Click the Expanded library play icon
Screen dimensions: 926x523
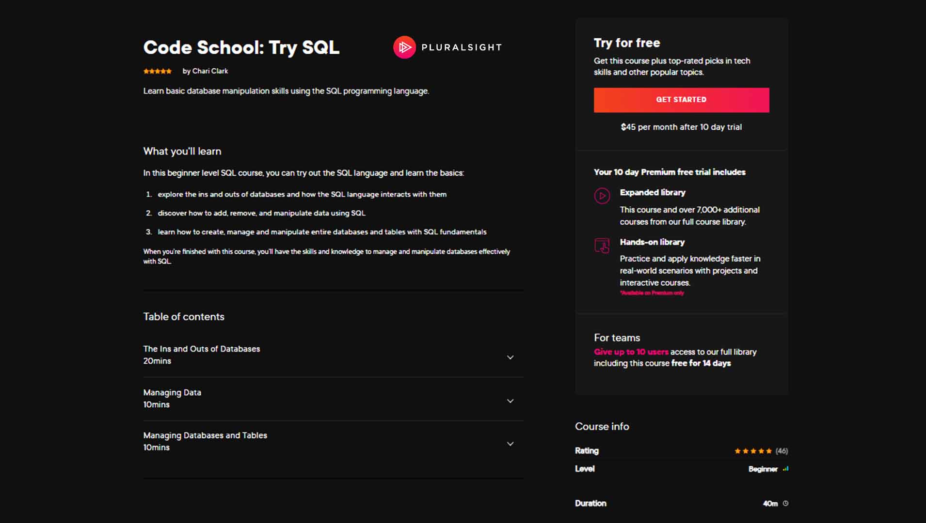pos(602,196)
